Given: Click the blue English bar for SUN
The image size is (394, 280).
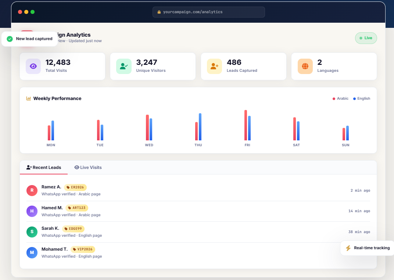Looking at the screenshot, I should (348, 133).
